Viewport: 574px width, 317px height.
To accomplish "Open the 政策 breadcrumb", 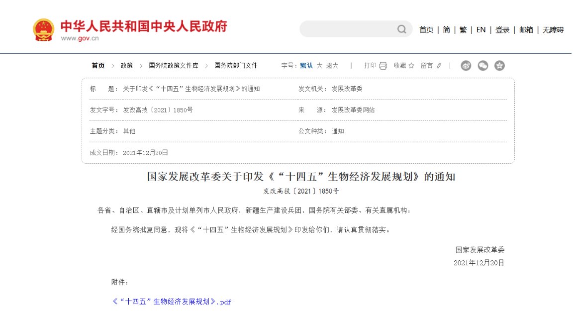I will pyautogui.click(x=127, y=66).
